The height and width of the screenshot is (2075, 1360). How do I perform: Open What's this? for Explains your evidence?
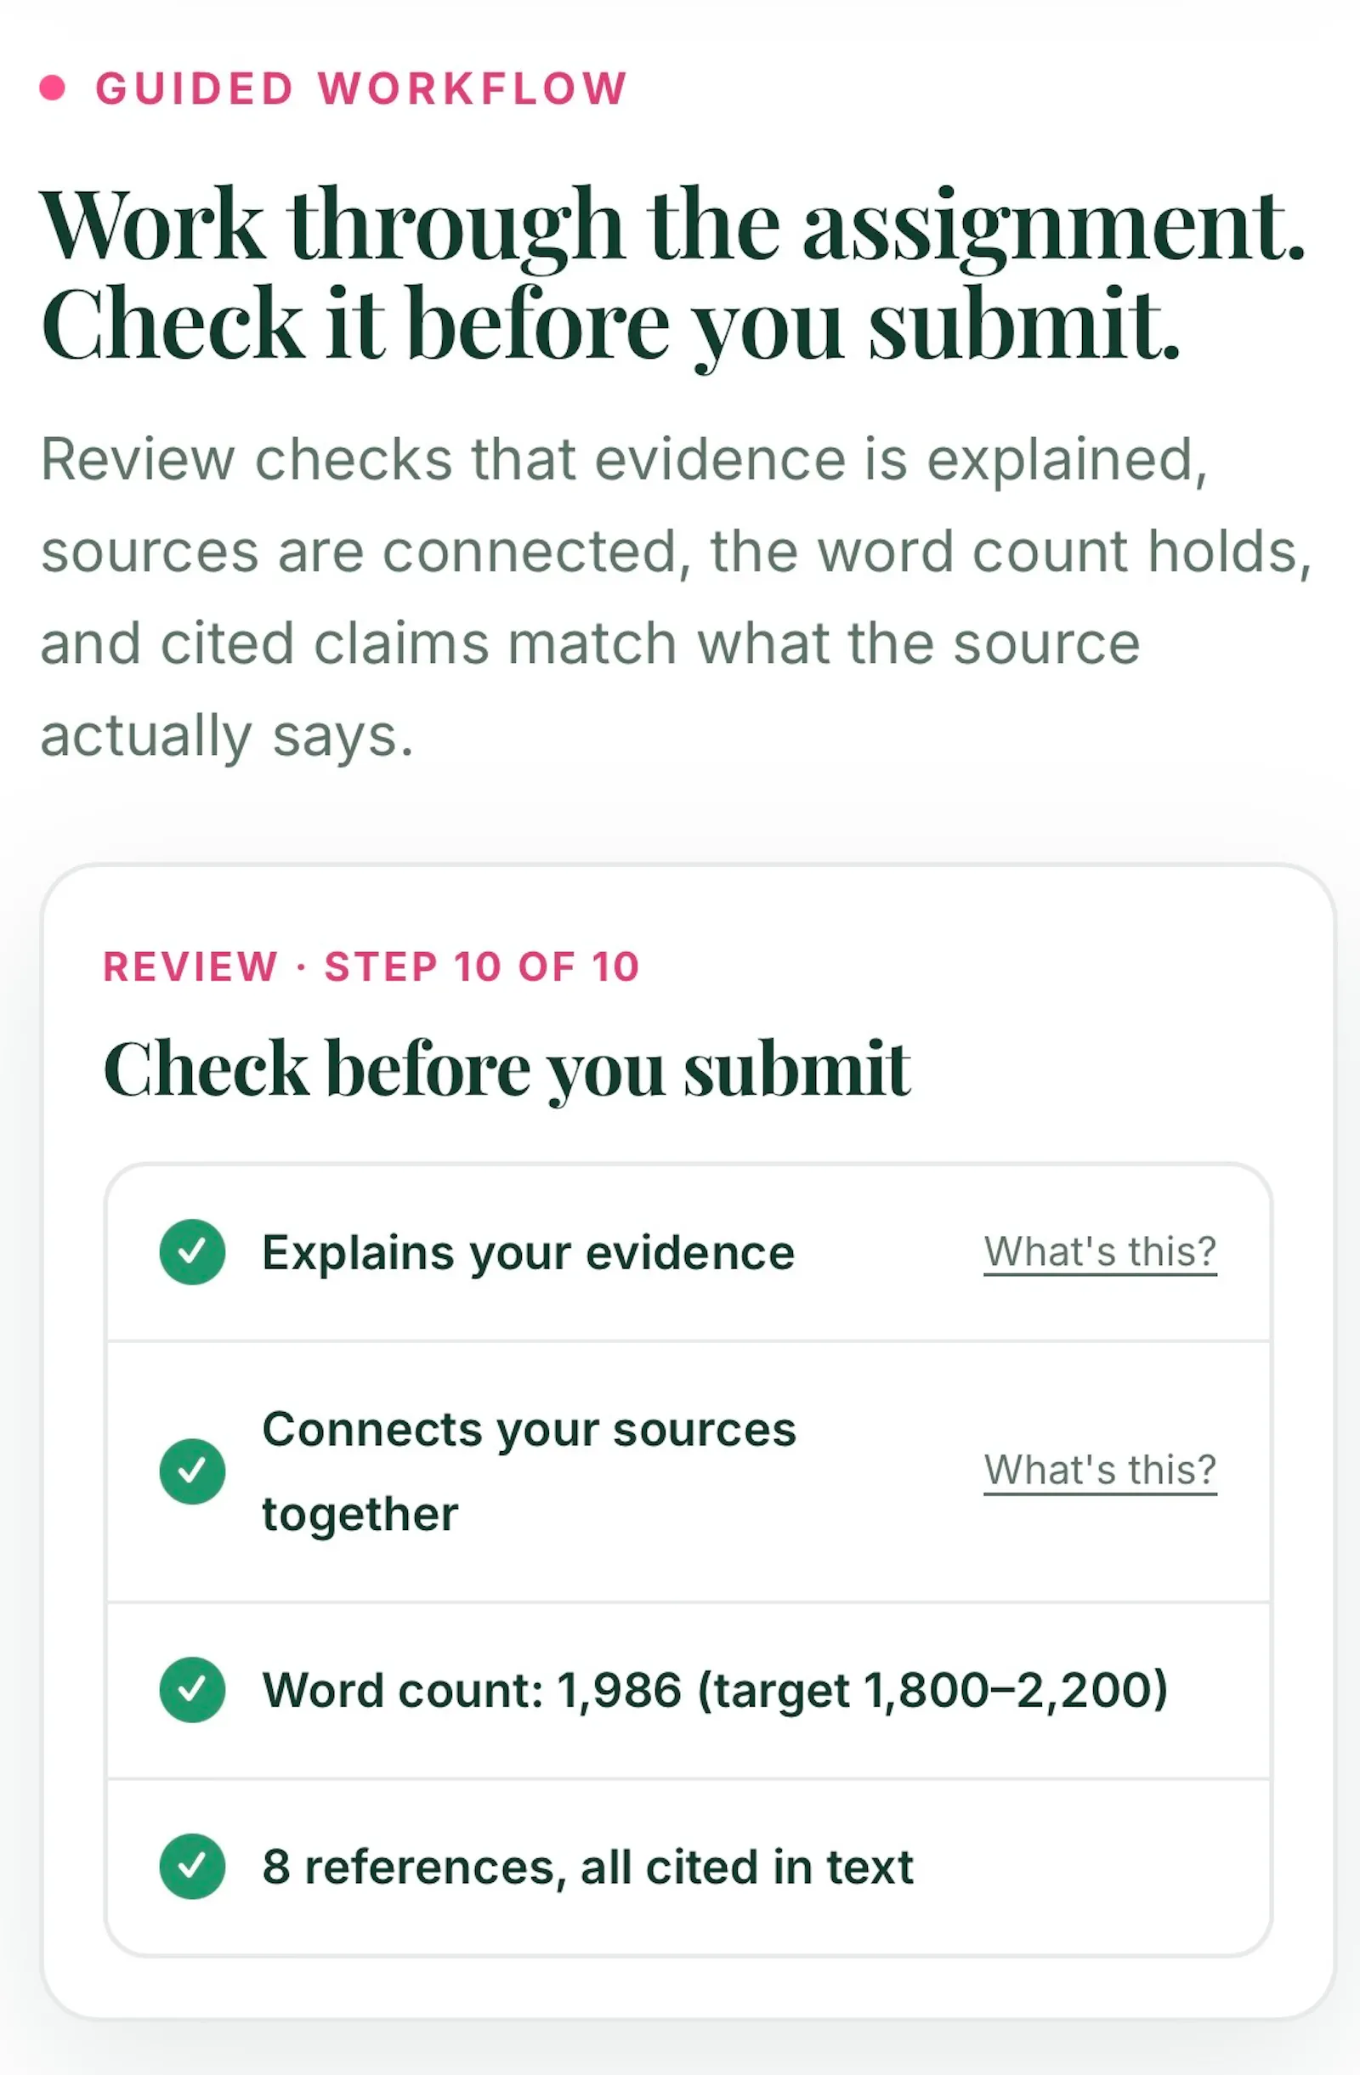1100,1253
